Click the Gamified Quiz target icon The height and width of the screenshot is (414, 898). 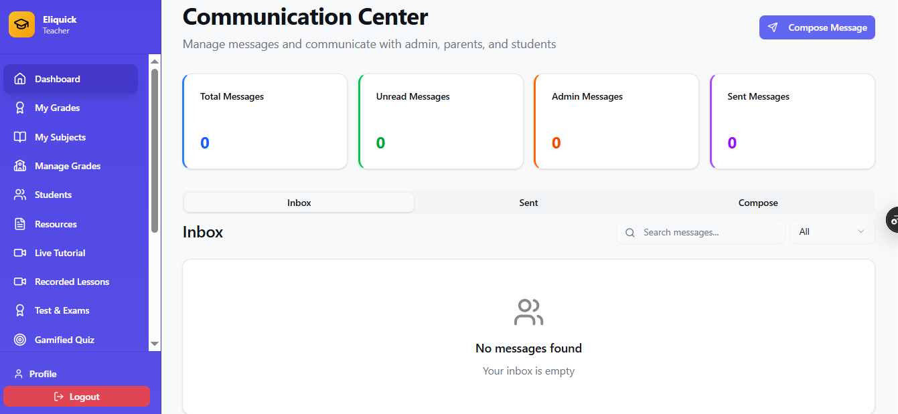coord(20,340)
